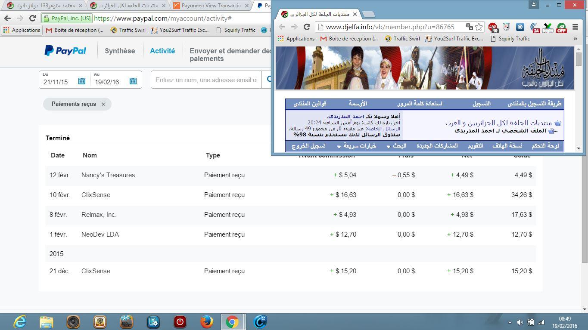Screen dimensions: 588x330
Task: Open the translate page icon in address bar
Action: pyautogui.click(x=469, y=27)
